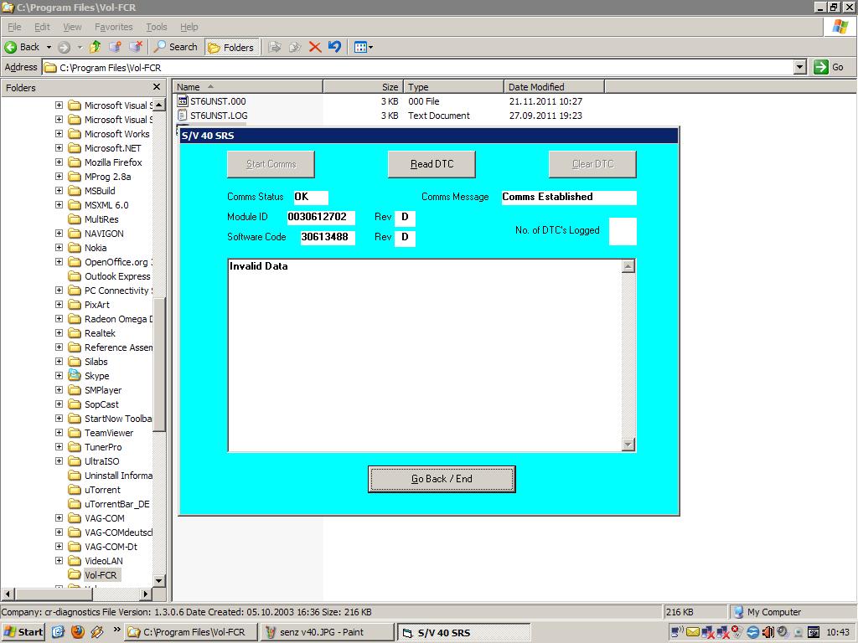858x643 pixels.
Task: Click the Address bar path field
Action: coord(419,68)
